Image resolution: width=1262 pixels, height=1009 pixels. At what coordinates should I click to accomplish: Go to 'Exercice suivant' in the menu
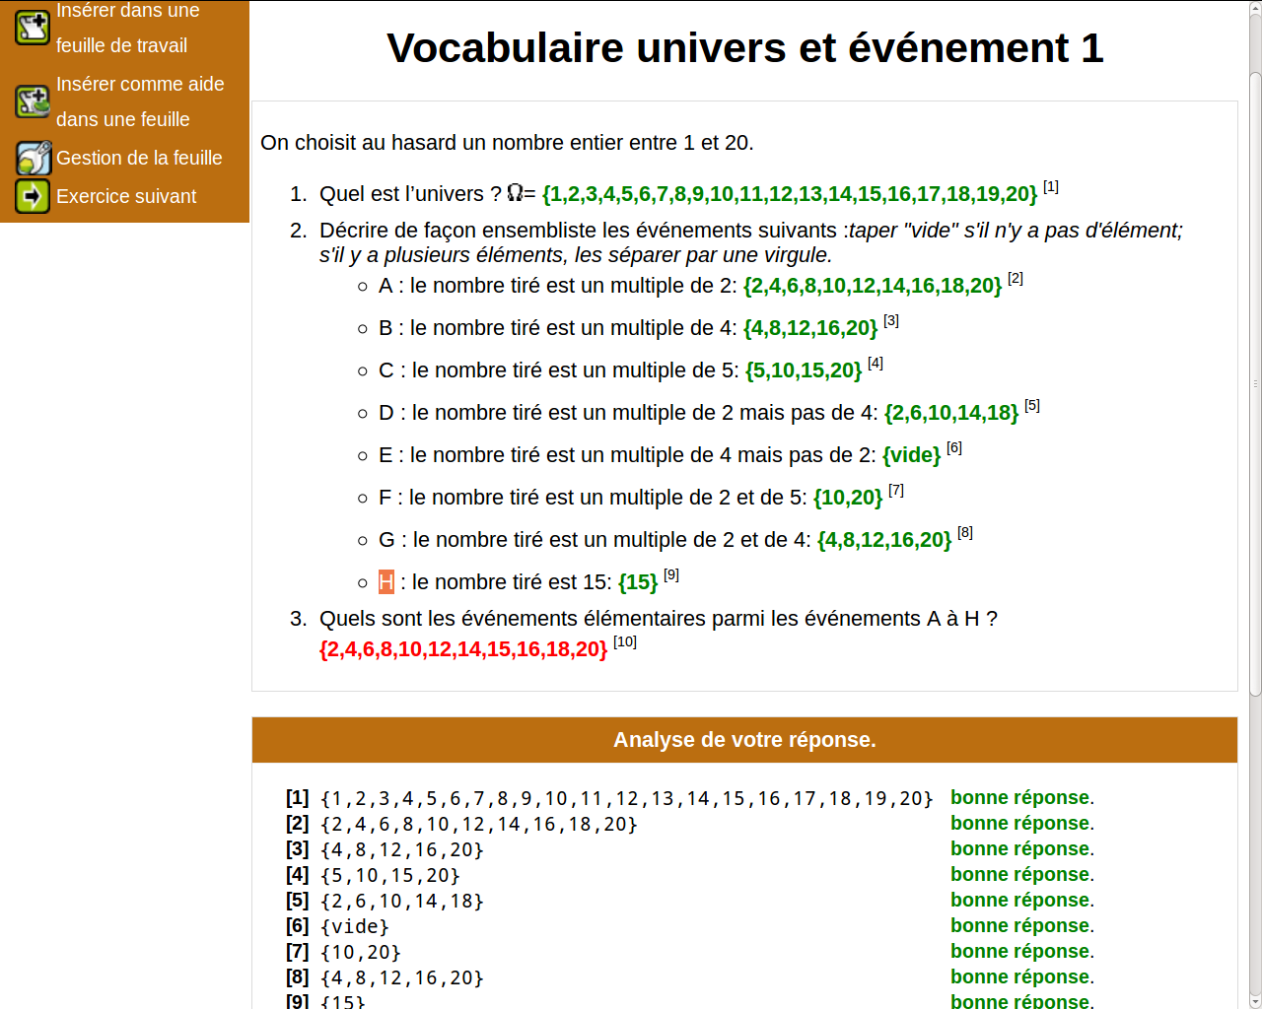coord(126,196)
